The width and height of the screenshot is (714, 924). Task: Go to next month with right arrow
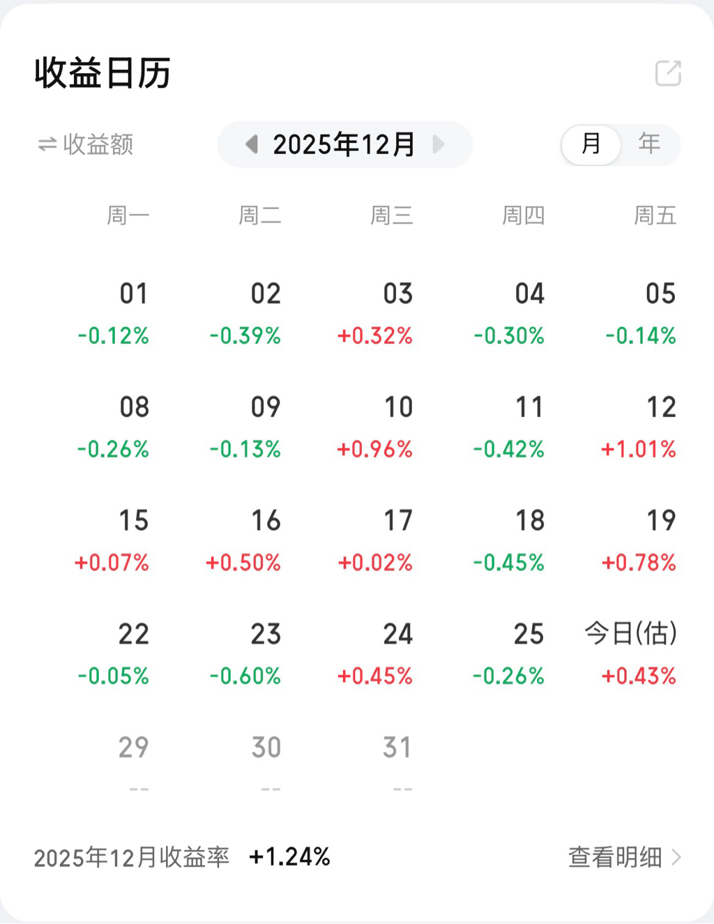coord(439,144)
